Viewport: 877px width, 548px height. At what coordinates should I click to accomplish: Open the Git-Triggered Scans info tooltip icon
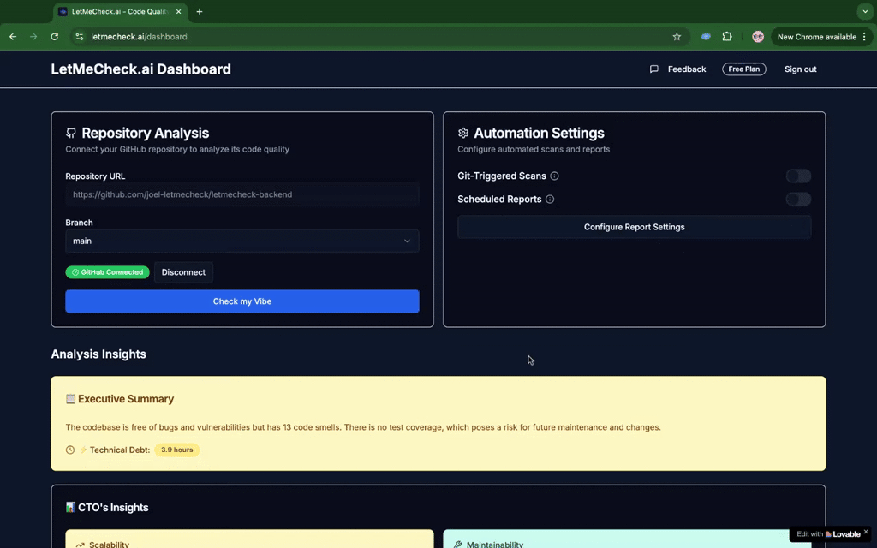[553, 176]
